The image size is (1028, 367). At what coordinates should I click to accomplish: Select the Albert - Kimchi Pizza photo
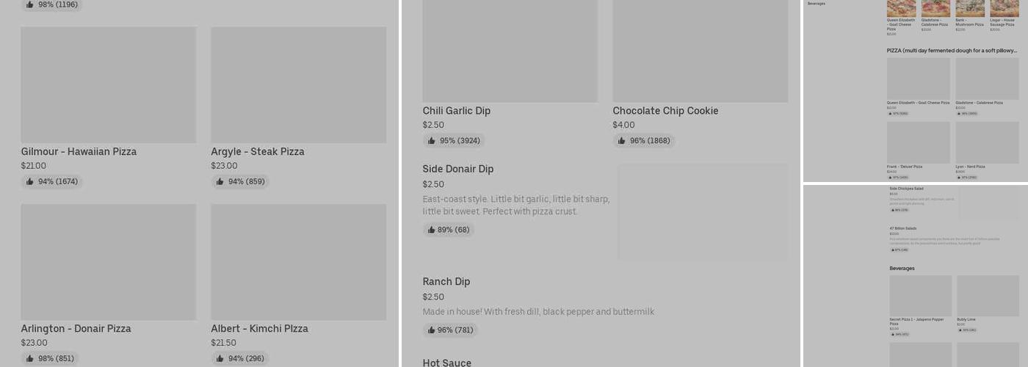click(298, 262)
